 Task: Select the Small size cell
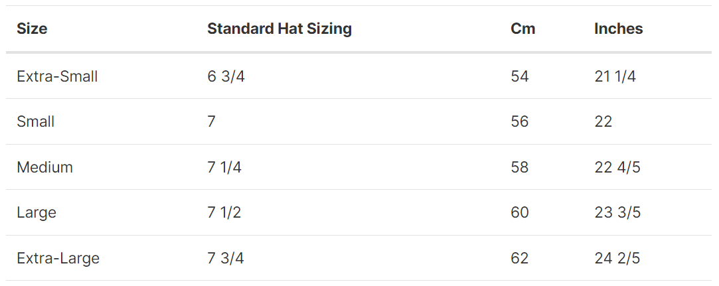[36, 121]
